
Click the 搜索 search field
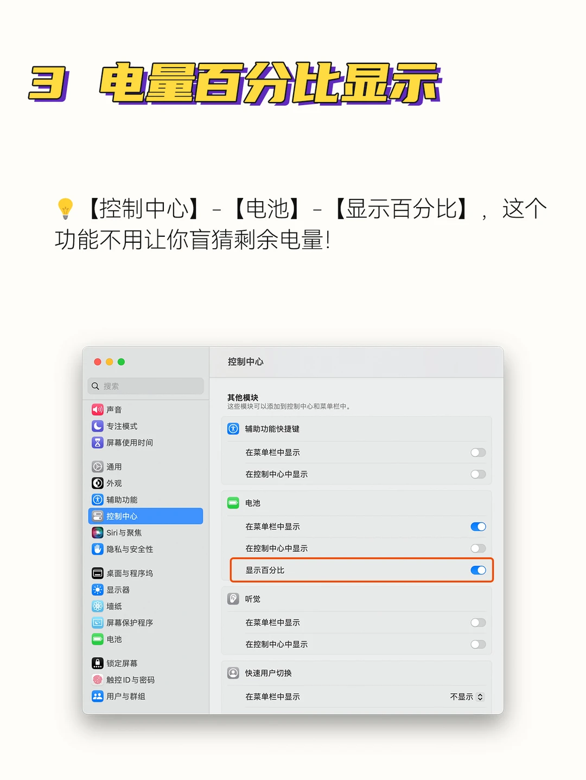[x=145, y=386]
